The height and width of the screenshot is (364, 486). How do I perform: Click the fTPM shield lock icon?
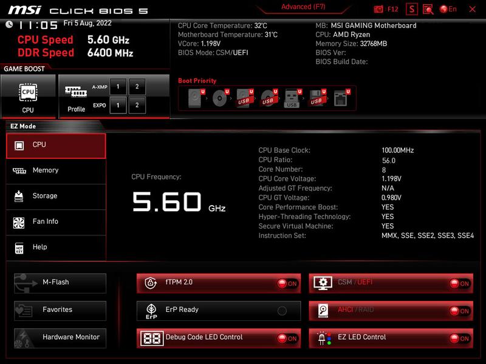coord(151,283)
